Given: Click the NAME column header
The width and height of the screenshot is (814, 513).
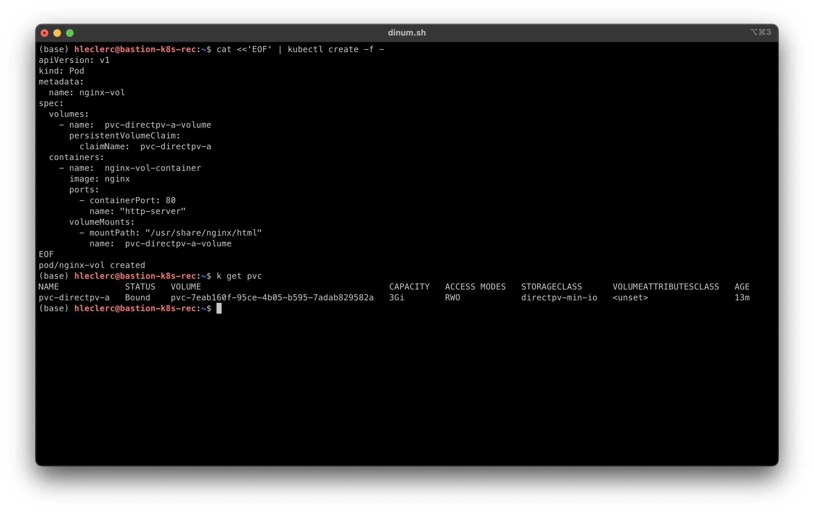Looking at the screenshot, I should point(49,287).
